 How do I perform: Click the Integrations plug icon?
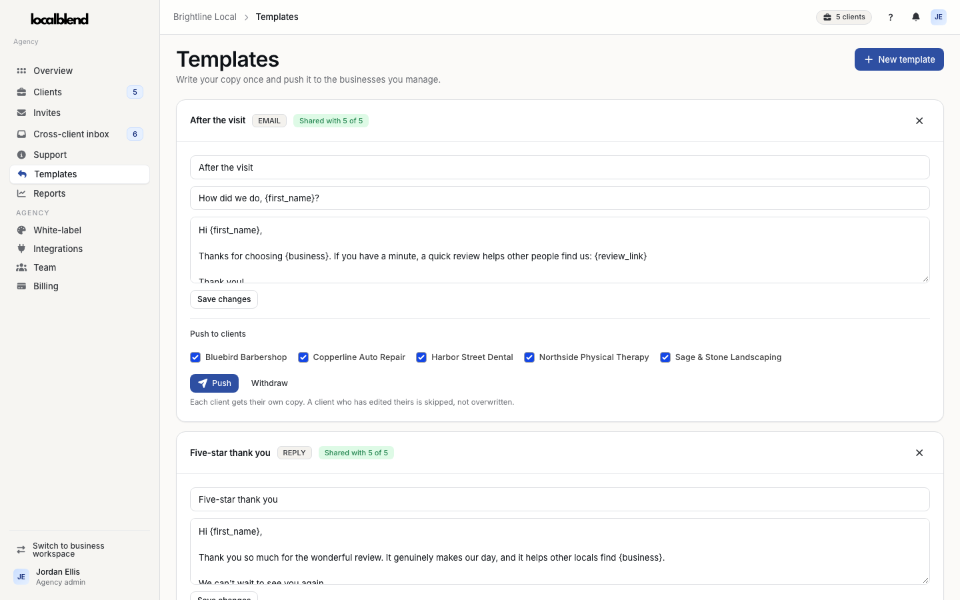21,249
